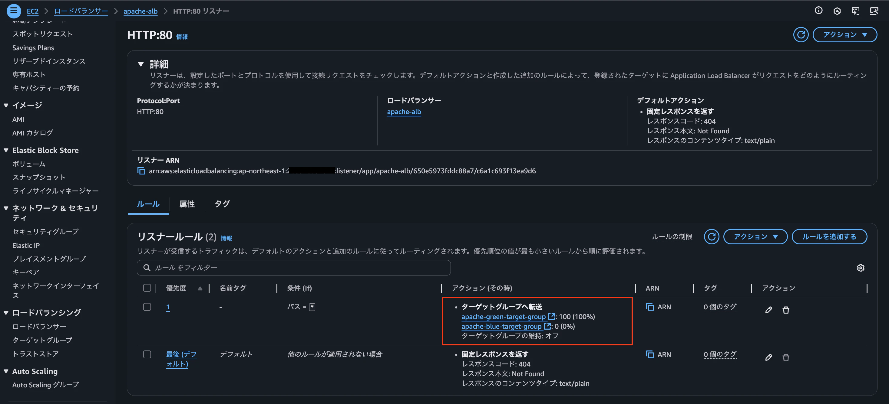Viewport: 889px width, 404px height.
Task: Edit the priority 1 rule
Action: pos(768,310)
